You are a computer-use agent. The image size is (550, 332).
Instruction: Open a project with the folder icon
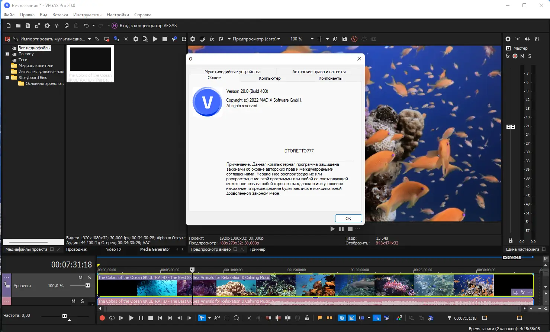coord(18,26)
